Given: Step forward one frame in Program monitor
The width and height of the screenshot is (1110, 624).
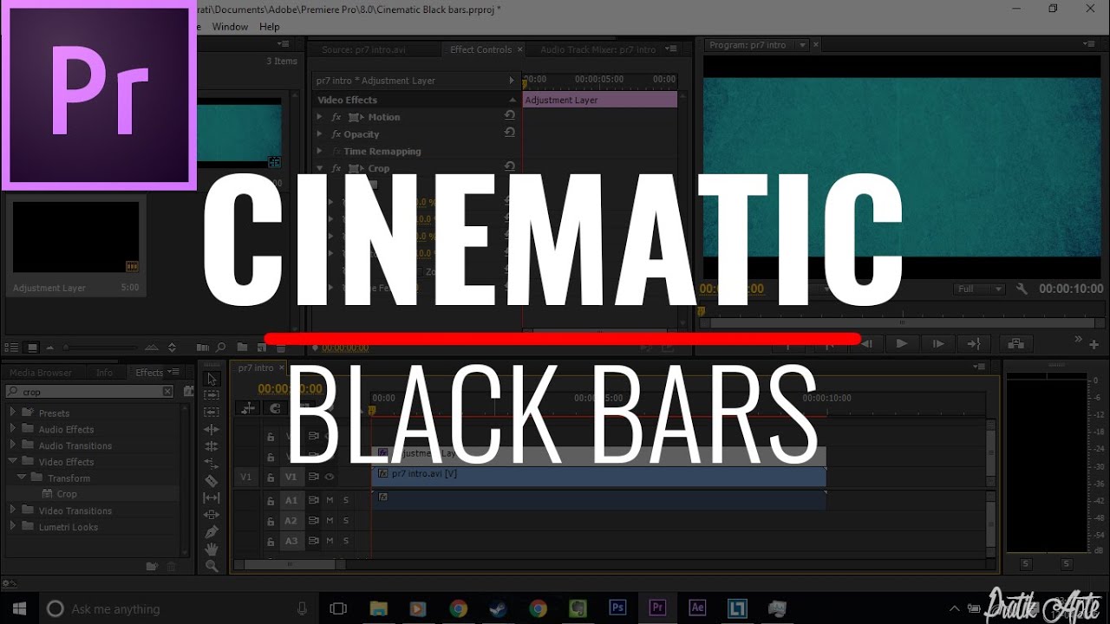Looking at the screenshot, I should [x=938, y=344].
